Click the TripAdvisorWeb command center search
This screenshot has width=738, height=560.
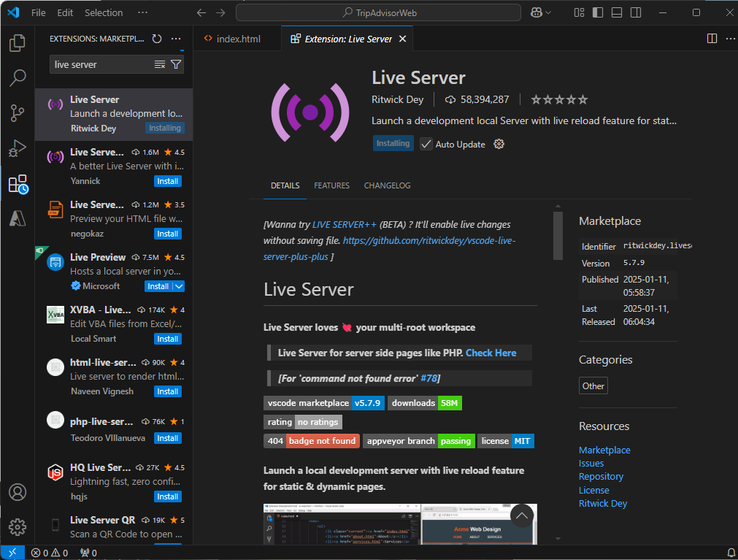pos(378,12)
